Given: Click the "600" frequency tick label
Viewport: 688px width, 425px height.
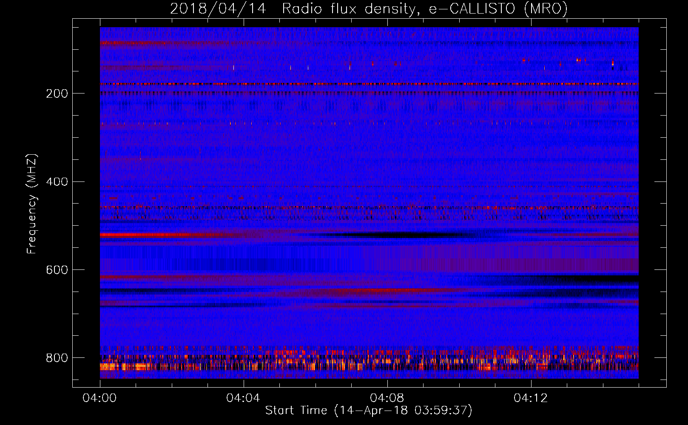Looking at the screenshot, I should pyautogui.click(x=57, y=270).
